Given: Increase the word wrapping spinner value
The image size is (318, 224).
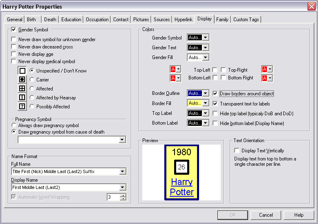Looking at the screenshot, I should [x=123, y=195].
